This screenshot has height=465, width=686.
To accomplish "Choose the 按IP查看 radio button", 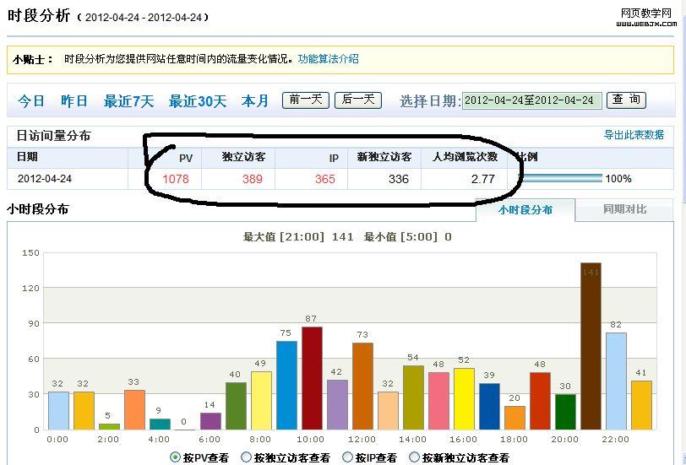I will pos(348,457).
